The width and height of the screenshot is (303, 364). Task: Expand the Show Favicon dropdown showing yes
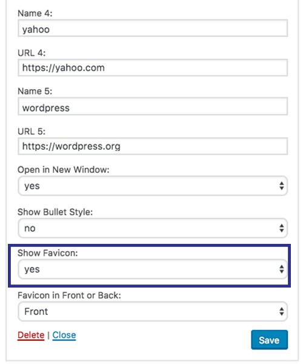coord(153,269)
